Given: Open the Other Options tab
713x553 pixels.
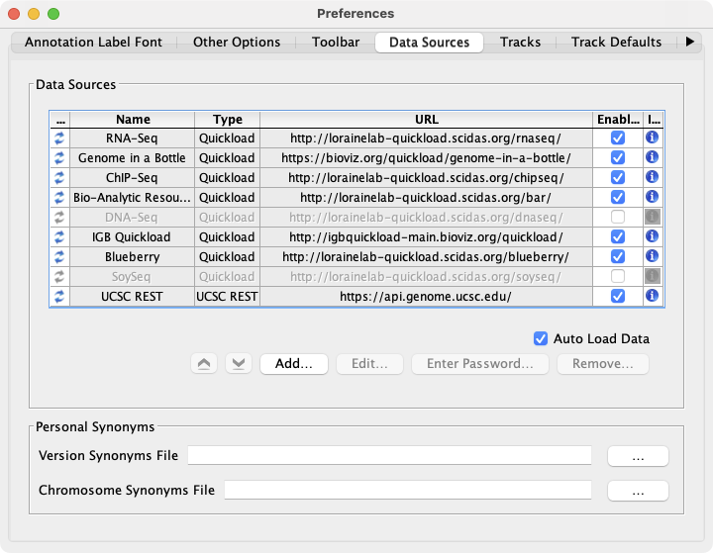Looking at the screenshot, I should [x=237, y=43].
